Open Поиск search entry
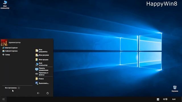 pyautogui.click(x=40, y=79)
